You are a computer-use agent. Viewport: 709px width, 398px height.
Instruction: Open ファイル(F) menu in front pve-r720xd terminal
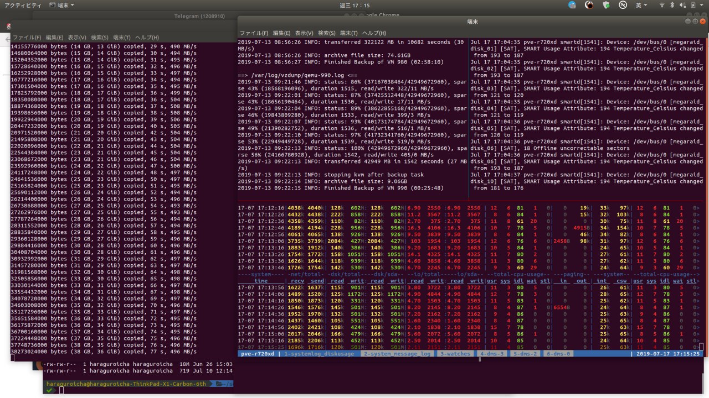tap(254, 33)
